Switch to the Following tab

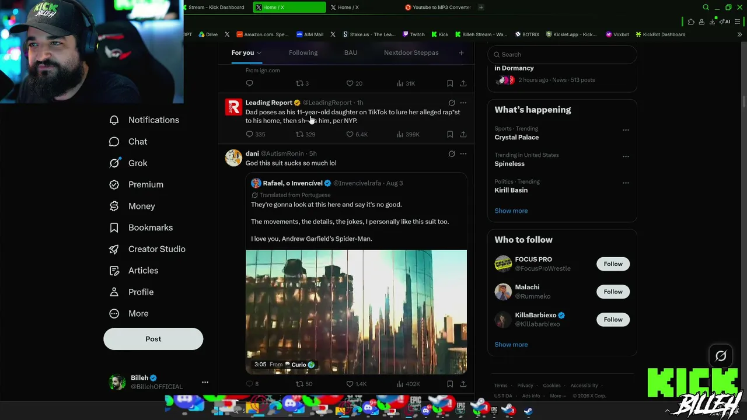point(303,52)
